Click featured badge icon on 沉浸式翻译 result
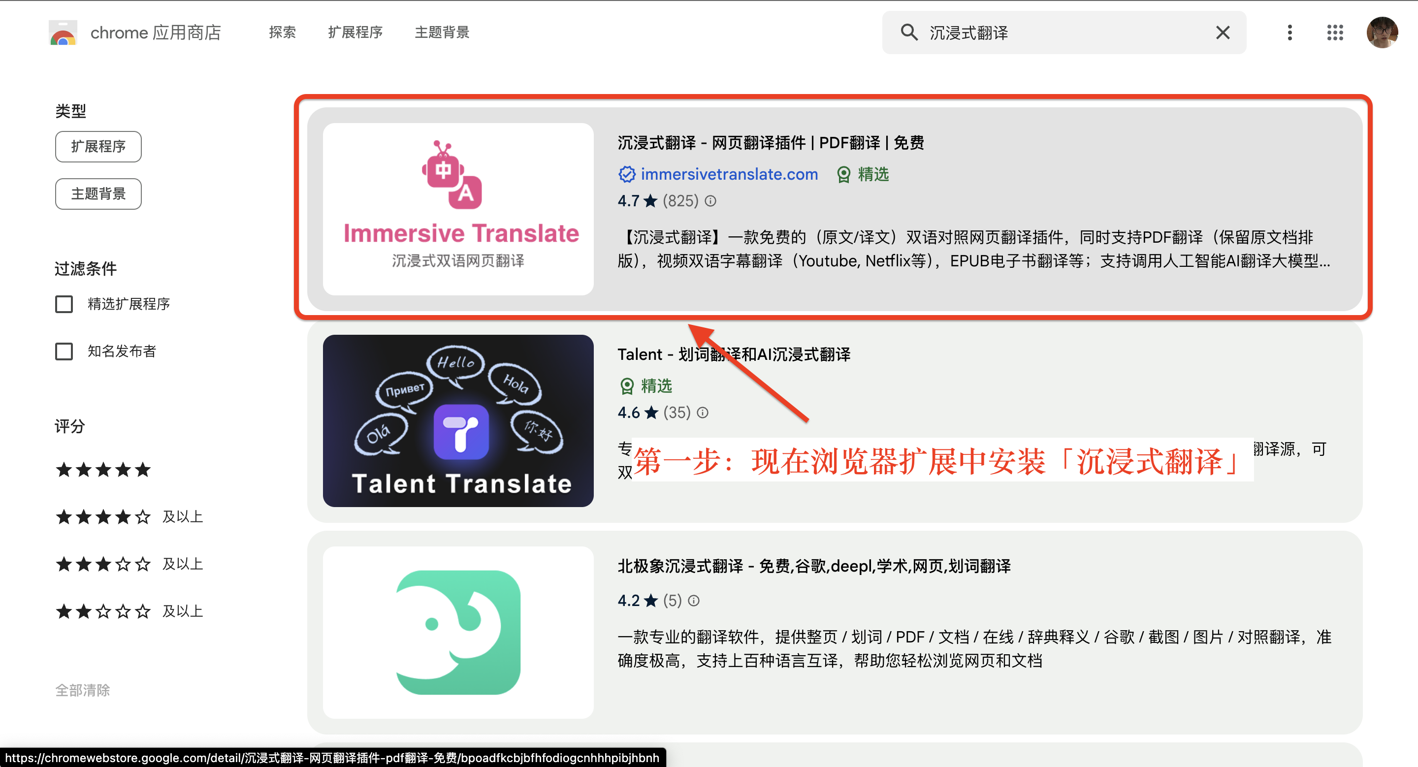1418x767 pixels. 843,174
